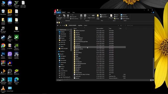
Task: Select the Recycle Bin desktop icon
Action: [x=3, y=12]
